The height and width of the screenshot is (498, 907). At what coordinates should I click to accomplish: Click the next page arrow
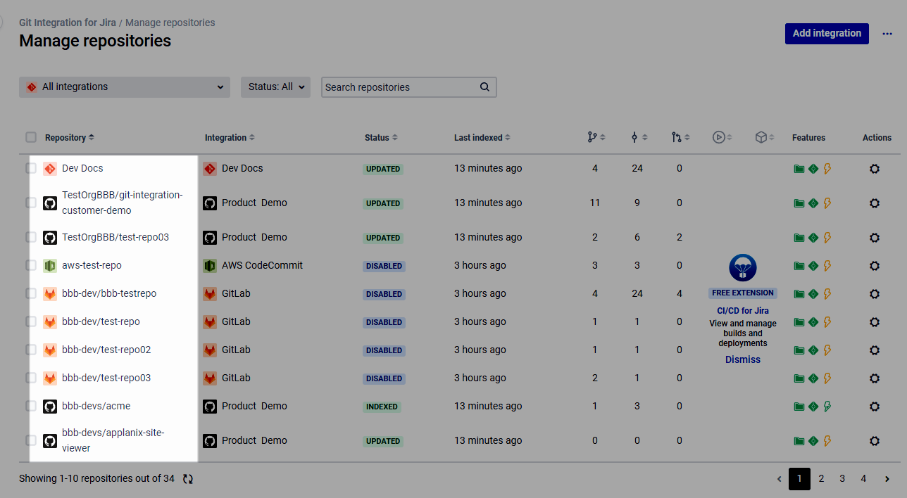click(887, 479)
